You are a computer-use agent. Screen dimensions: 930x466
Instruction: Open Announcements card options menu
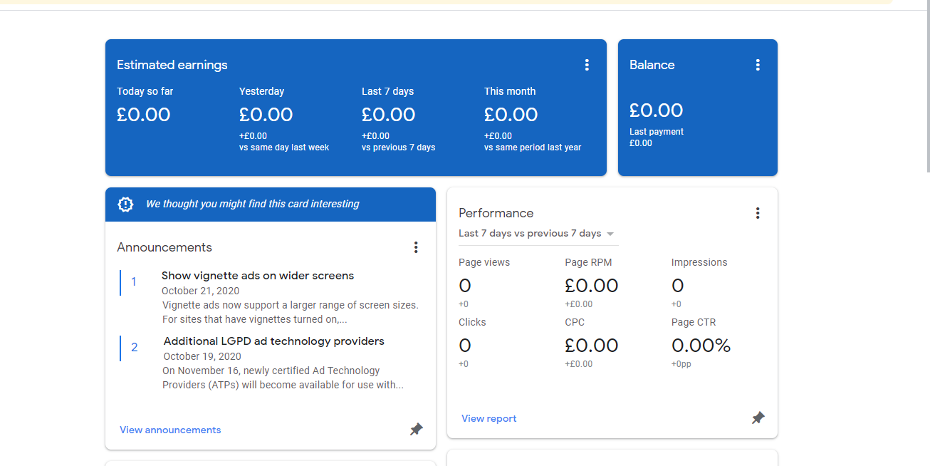point(416,247)
